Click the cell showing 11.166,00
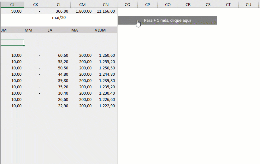Image resolution: width=260 pixels, height=164 pixels. click(x=106, y=11)
